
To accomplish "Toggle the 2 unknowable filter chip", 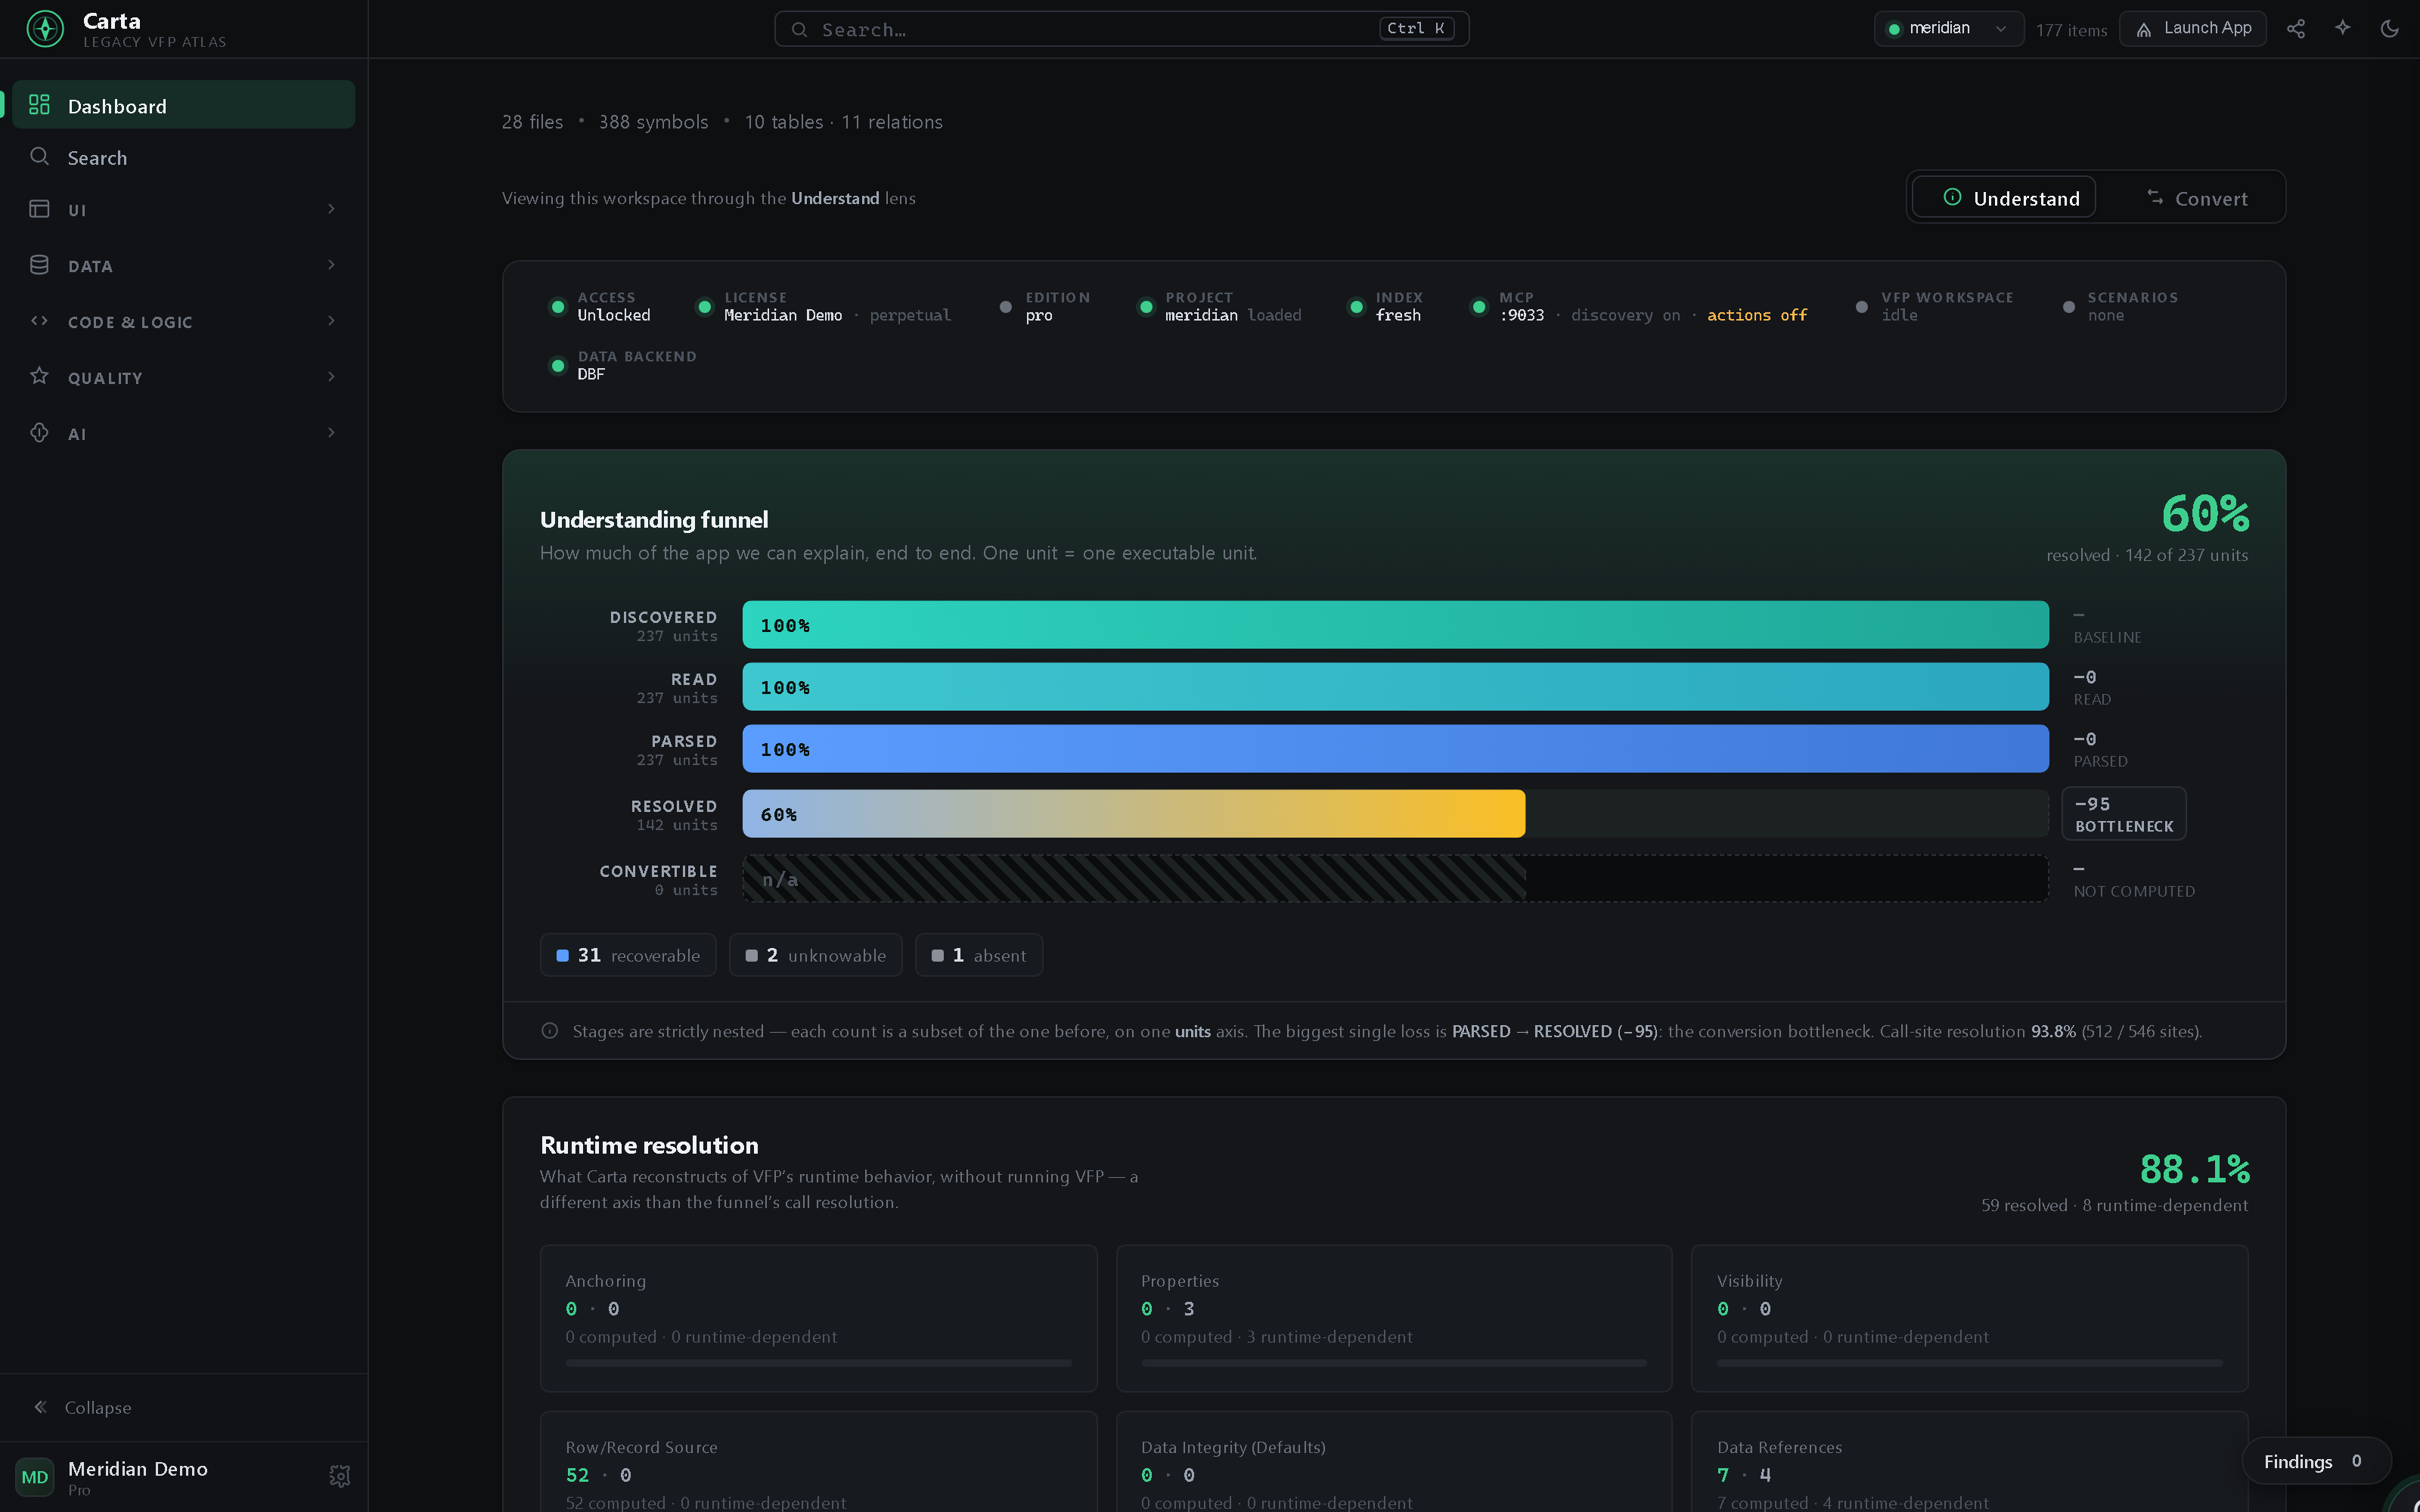I will pyautogui.click(x=815, y=955).
